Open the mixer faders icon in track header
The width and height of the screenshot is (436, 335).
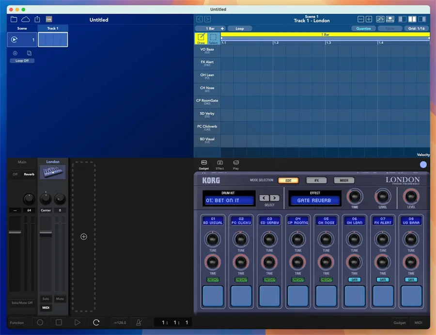380,19
